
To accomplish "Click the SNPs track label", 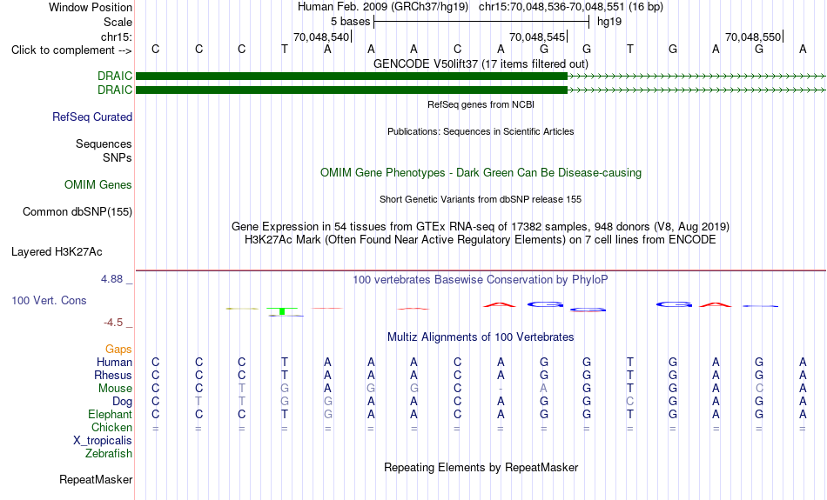I will point(118,157).
